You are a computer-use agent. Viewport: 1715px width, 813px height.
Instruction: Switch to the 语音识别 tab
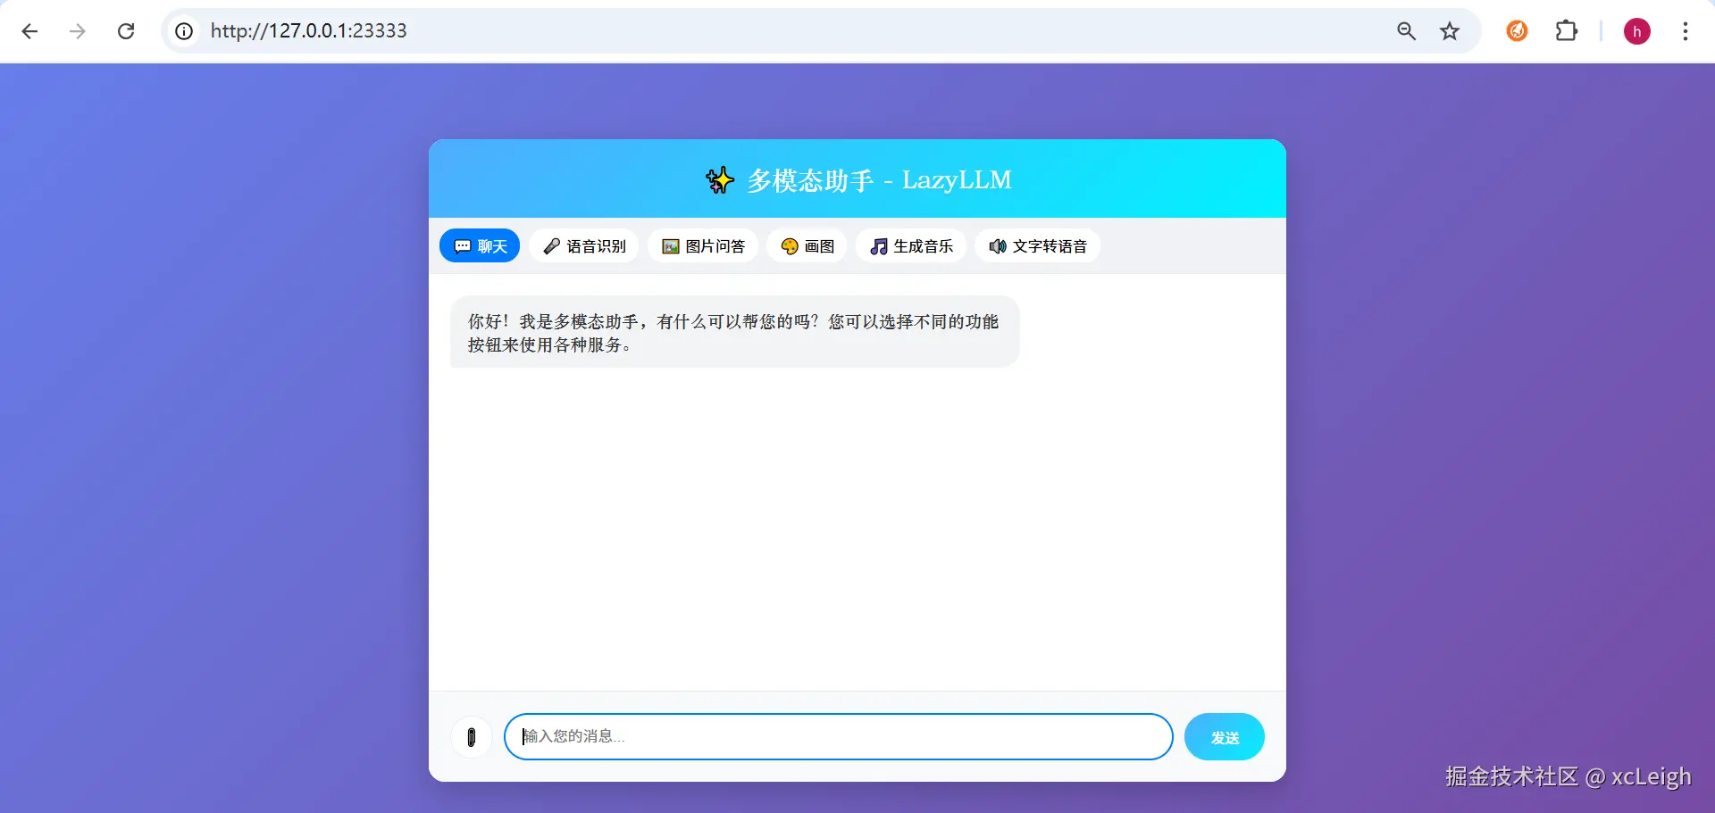pos(584,245)
